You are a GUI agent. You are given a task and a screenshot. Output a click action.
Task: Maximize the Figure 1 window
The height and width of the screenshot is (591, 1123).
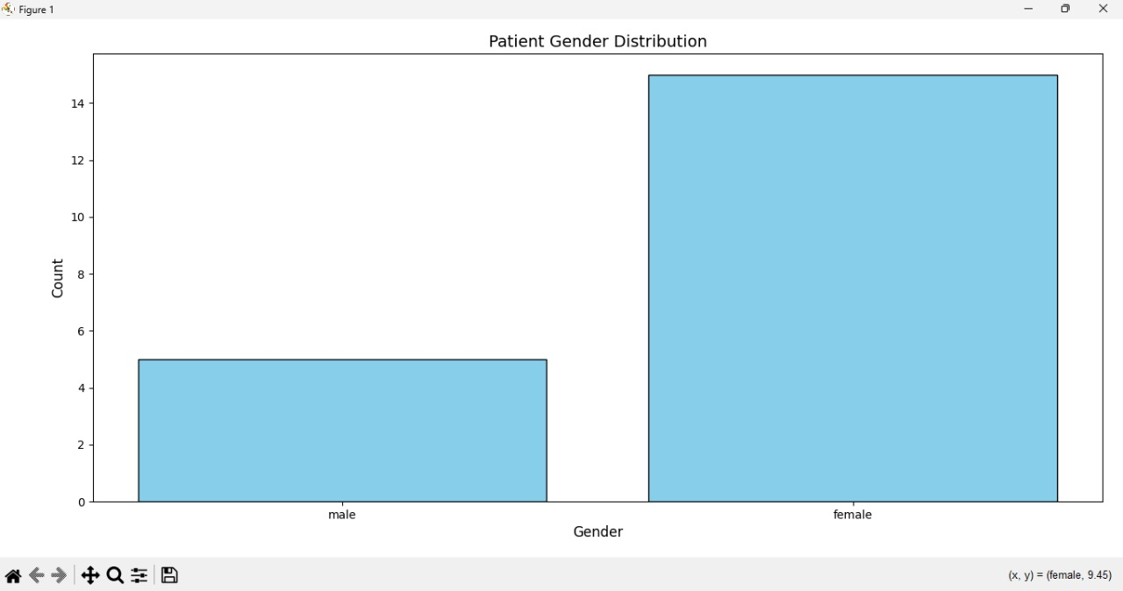point(1065,9)
